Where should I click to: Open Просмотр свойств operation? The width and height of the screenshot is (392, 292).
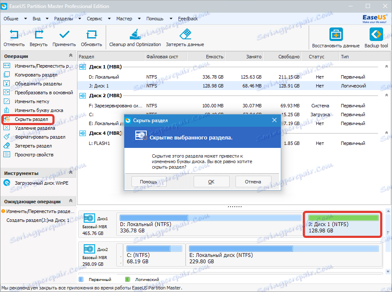28,155
